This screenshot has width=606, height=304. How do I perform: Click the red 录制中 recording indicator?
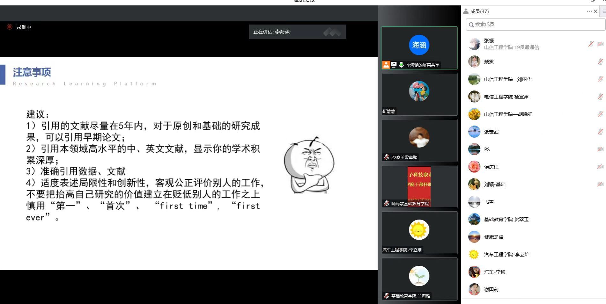tap(10, 27)
